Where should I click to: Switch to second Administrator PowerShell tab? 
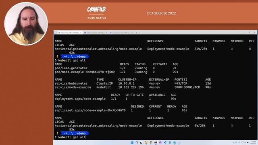click(x=96, y=33)
